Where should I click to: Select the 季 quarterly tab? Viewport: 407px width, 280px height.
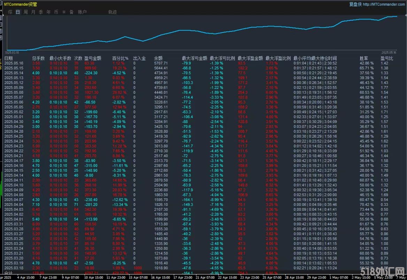41,12
